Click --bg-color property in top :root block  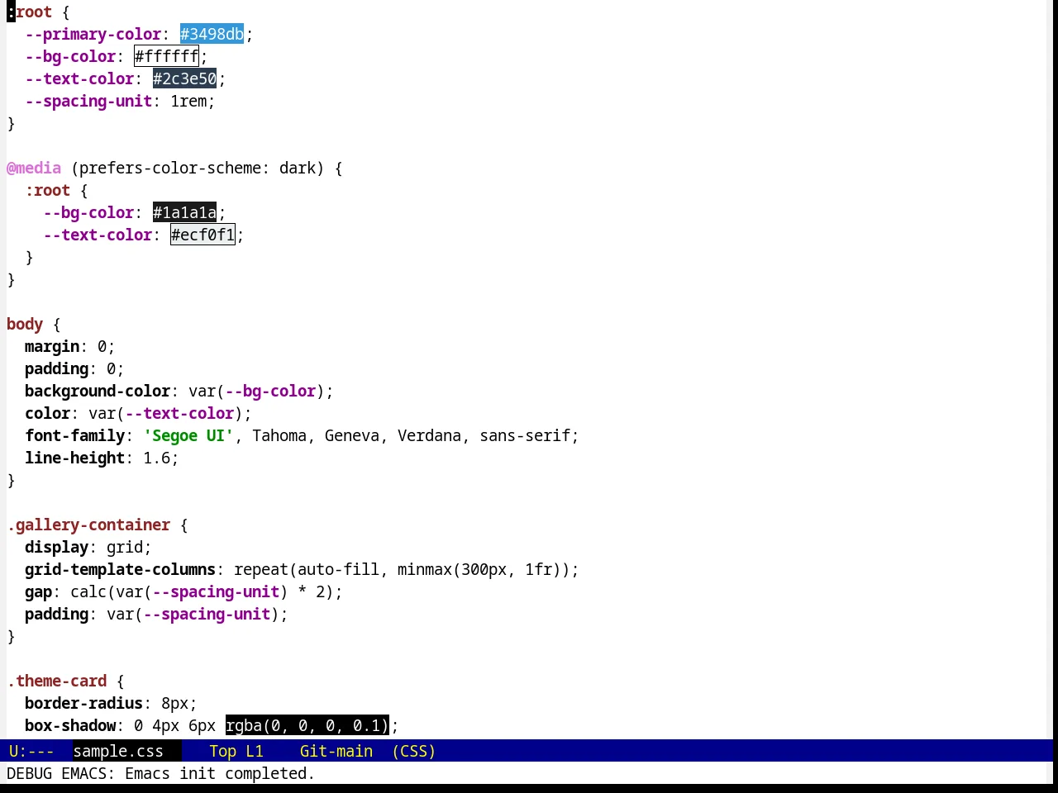[70, 56]
